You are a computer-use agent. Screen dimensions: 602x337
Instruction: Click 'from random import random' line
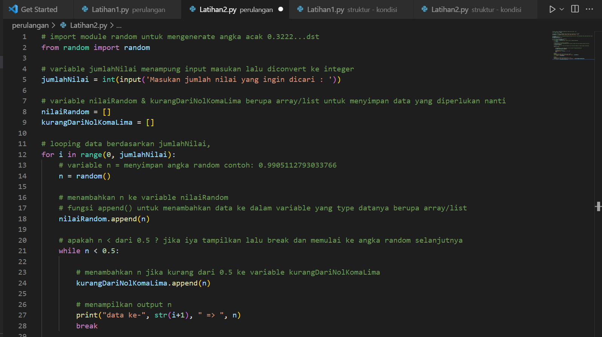[x=96, y=48]
